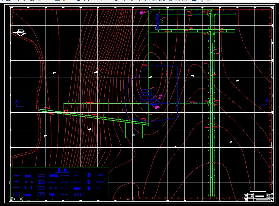Select the right edge of the blue polygon boundary
Viewport: 279px width, 206px height.
point(177,92)
